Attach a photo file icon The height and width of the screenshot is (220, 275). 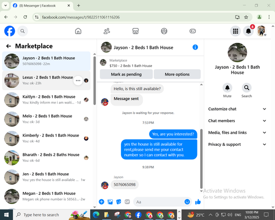(110, 202)
